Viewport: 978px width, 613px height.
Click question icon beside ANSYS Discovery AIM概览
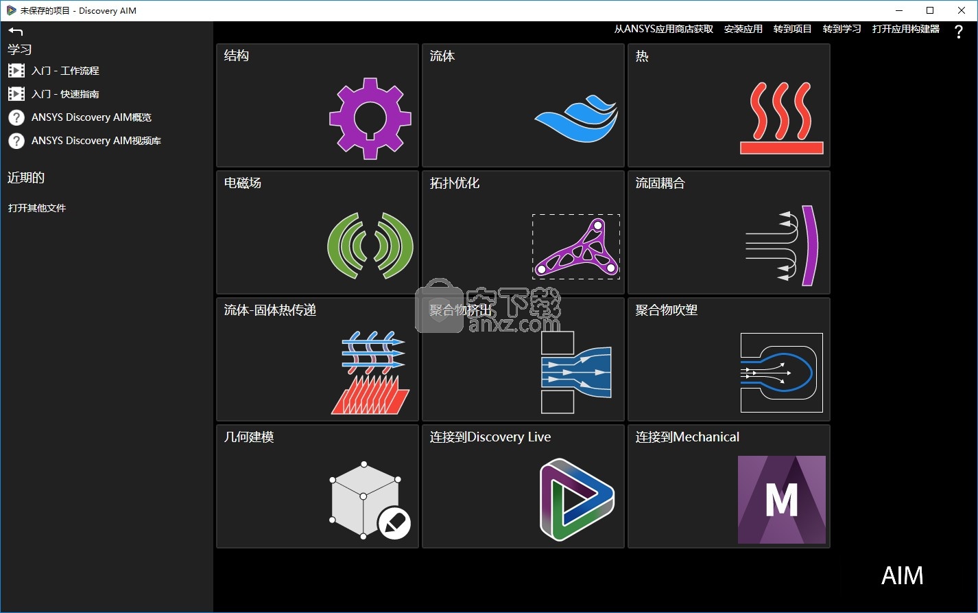click(16, 117)
